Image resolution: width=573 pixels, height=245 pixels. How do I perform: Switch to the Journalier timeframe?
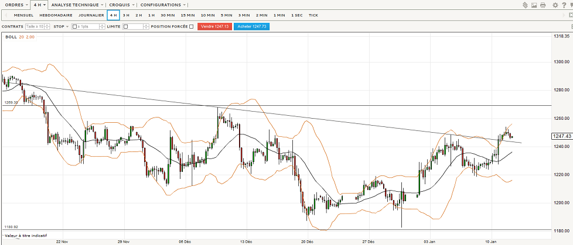pyautogui.click(x=91, y=15)
